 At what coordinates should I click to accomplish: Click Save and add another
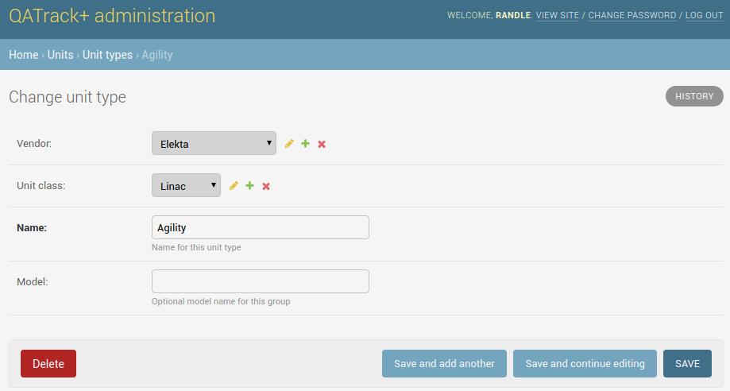tap(444, 363)
